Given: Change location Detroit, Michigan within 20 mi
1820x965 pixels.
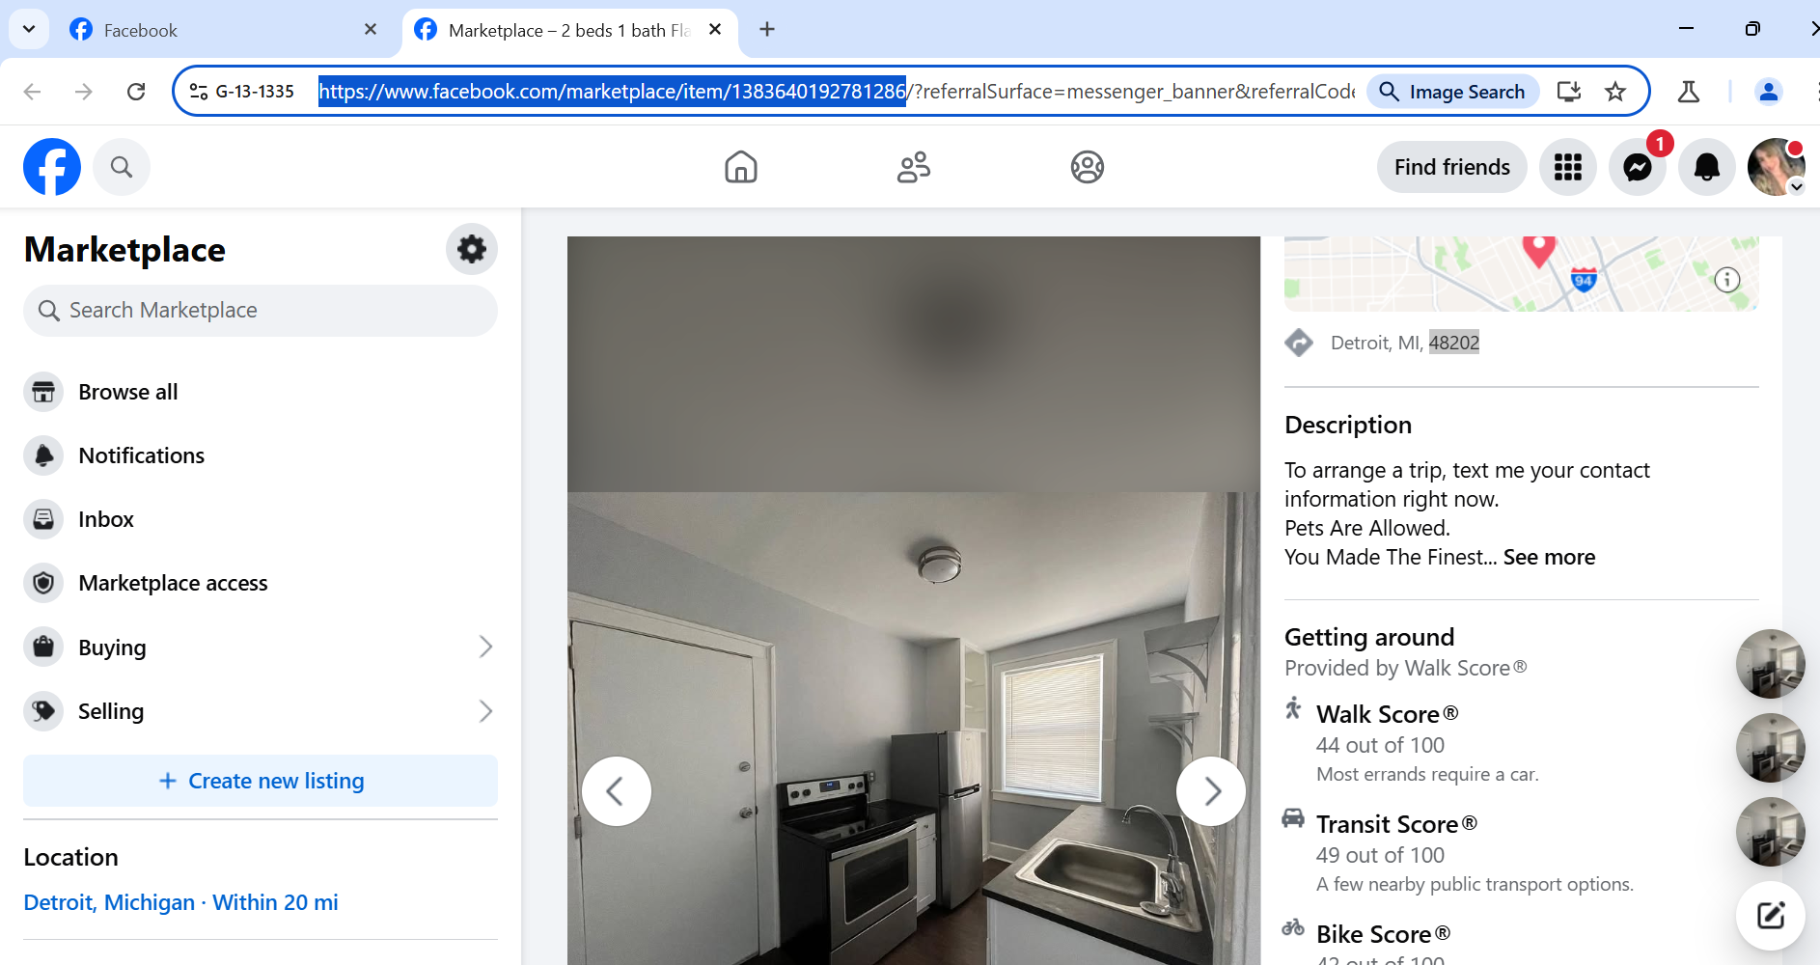Looking at the screenshot, I should click(180, 902).
